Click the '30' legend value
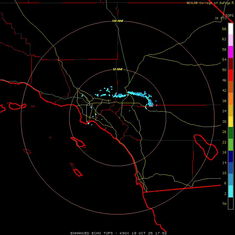The image size is (235, 235). tap(224, 121)
